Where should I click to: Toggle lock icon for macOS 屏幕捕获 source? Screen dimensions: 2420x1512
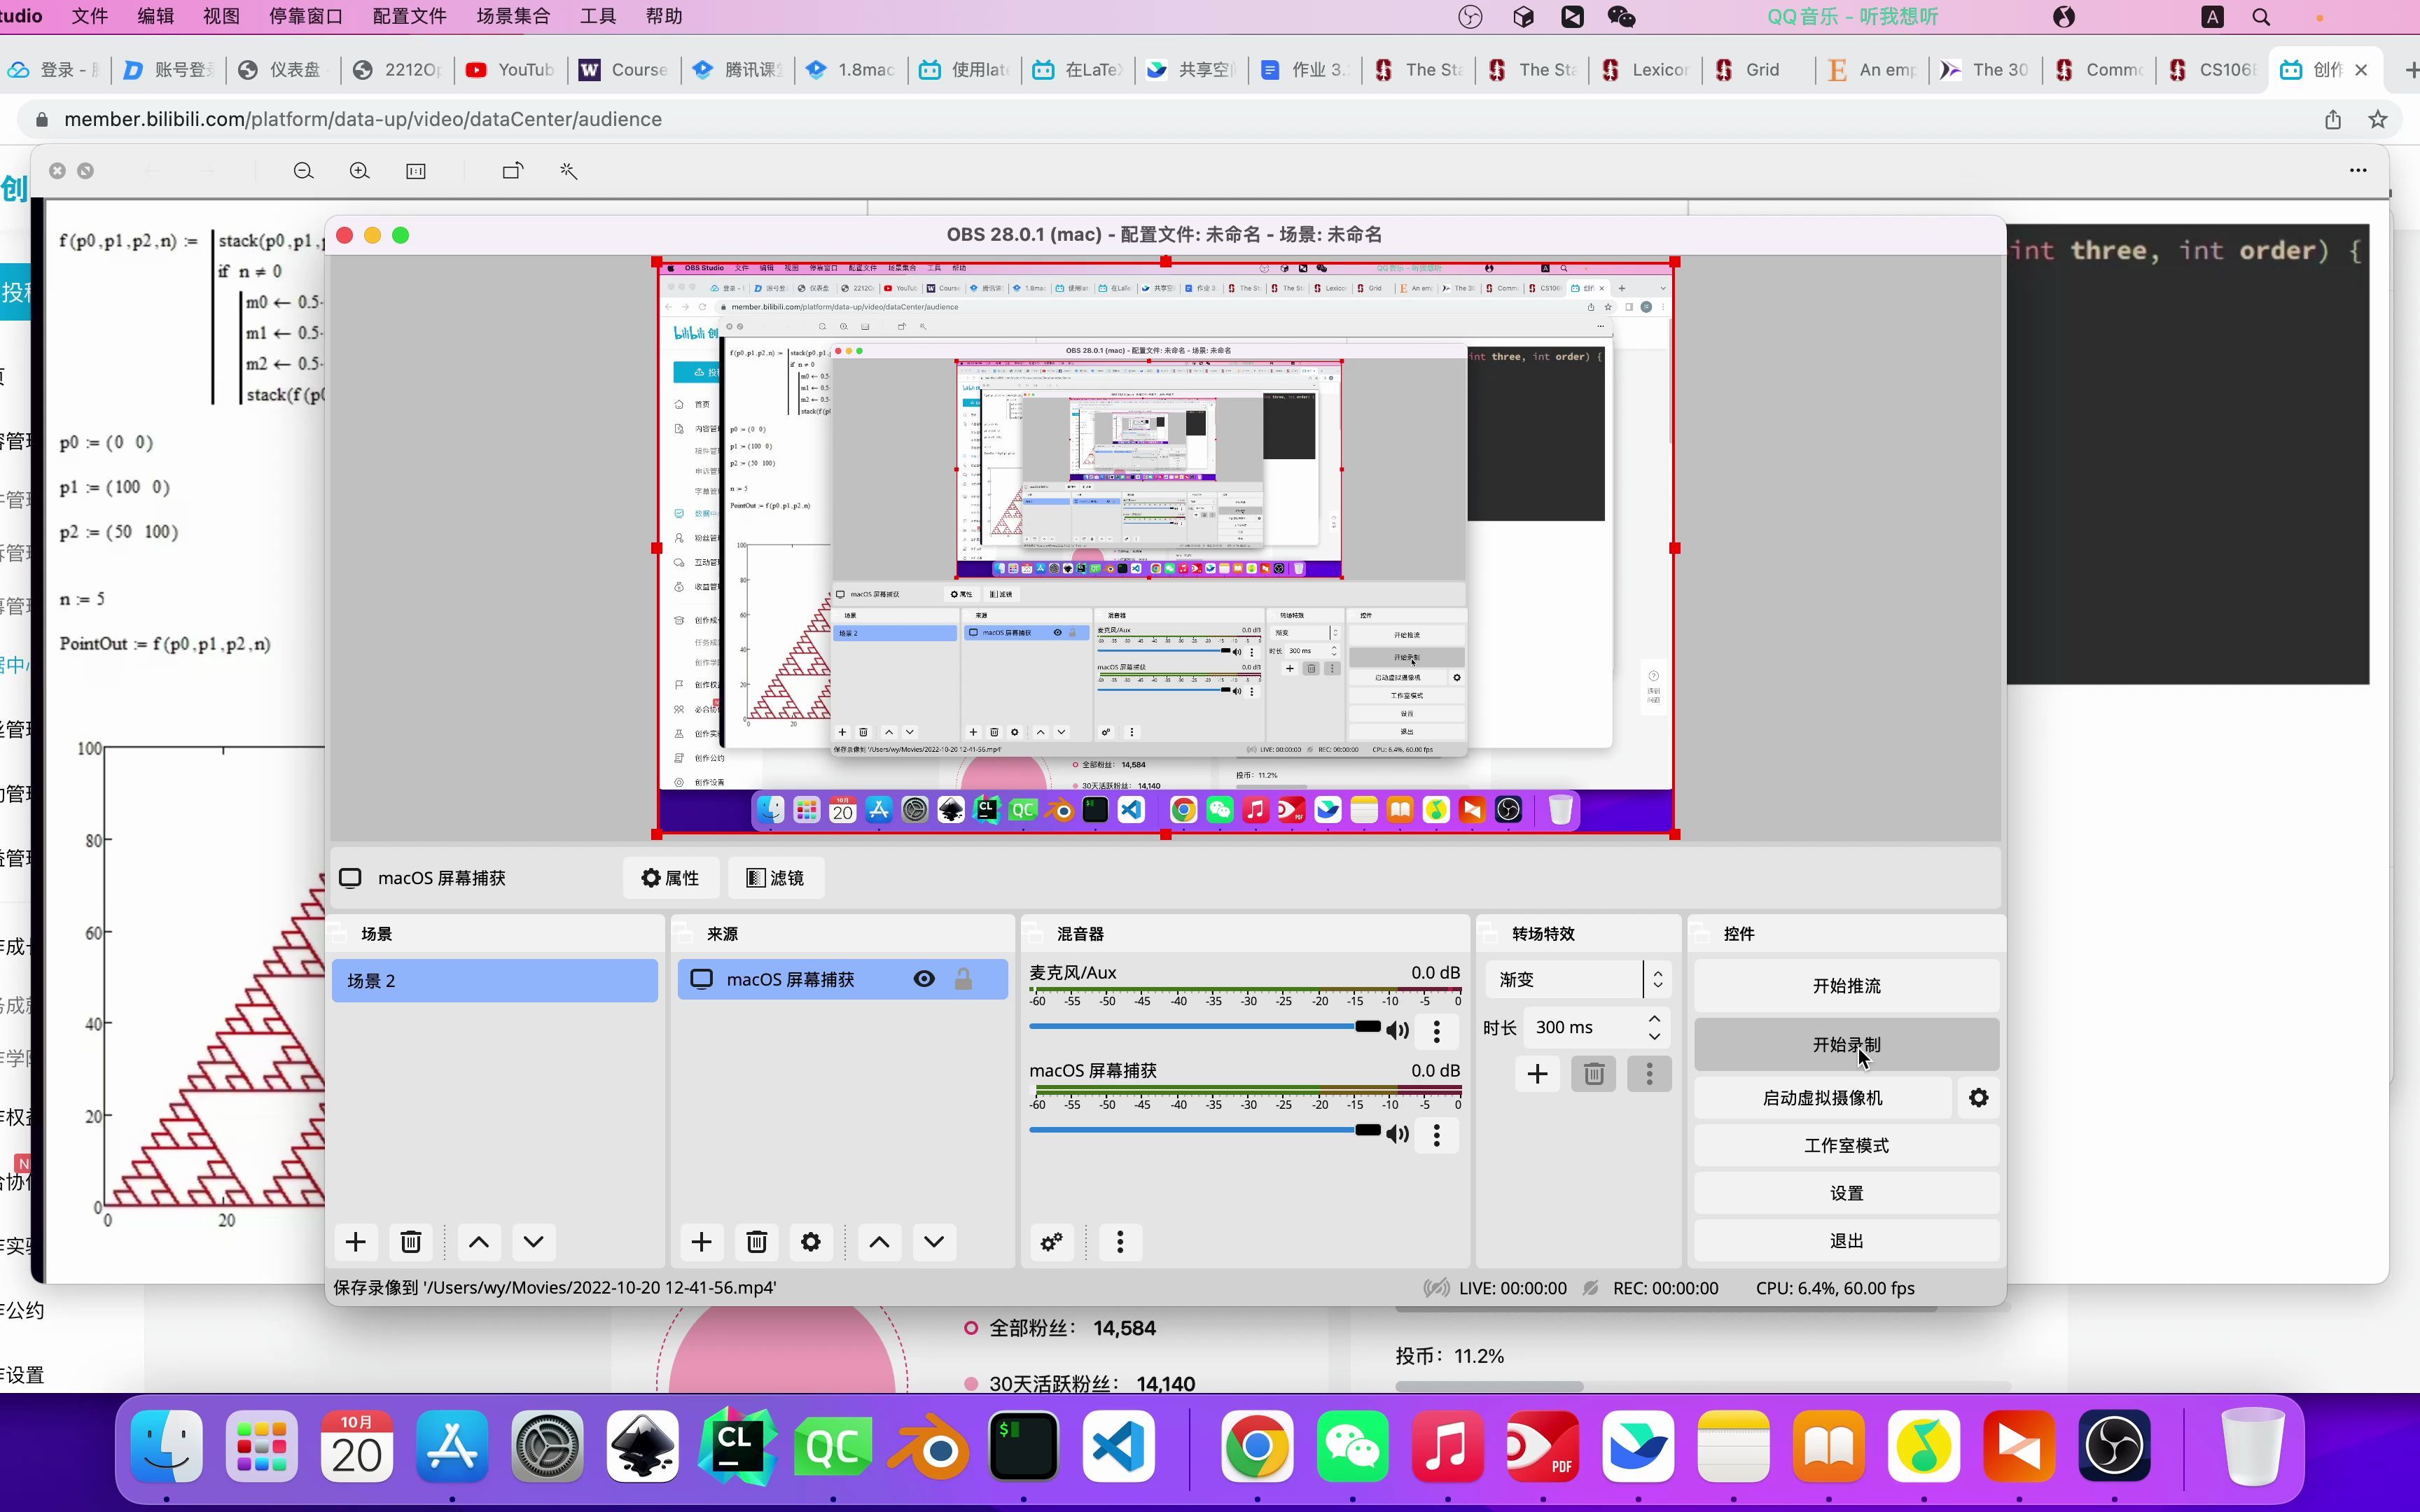(x=964, y=976)
